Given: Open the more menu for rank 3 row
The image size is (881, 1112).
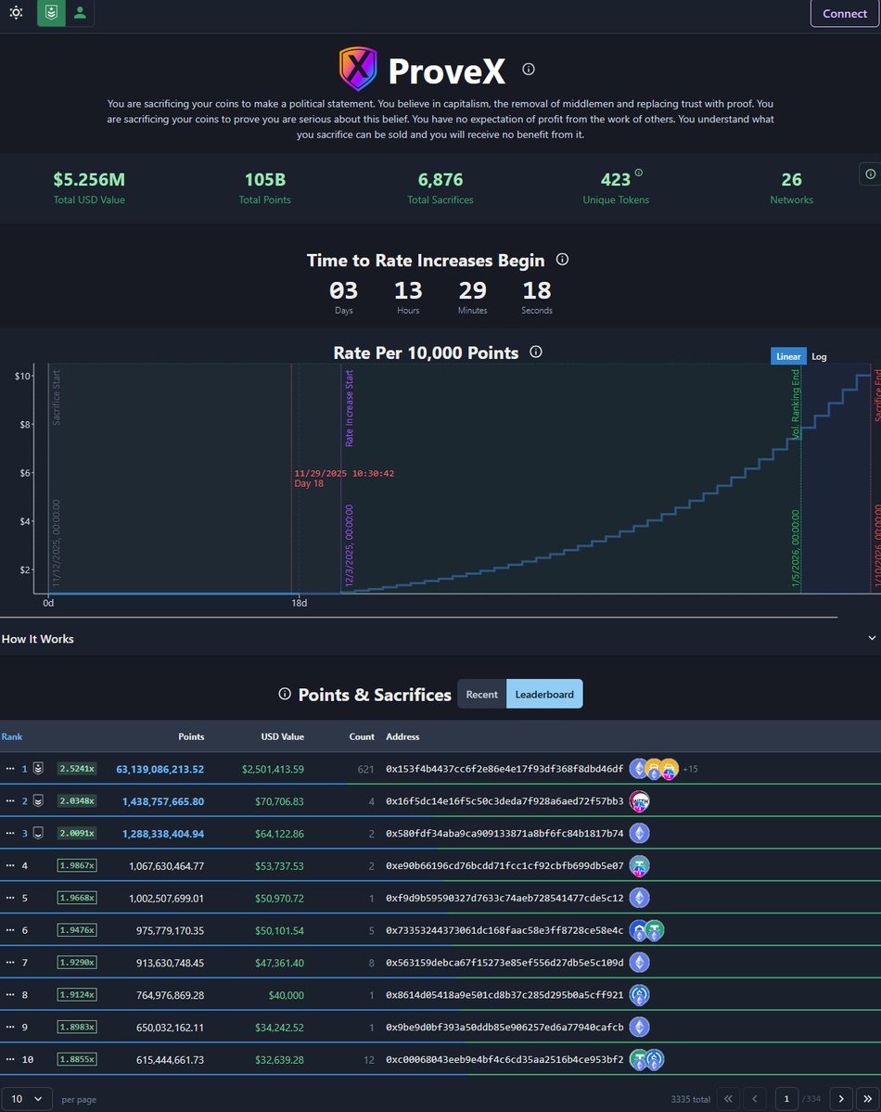Looking at the screenshot, I should coord(10,833).
